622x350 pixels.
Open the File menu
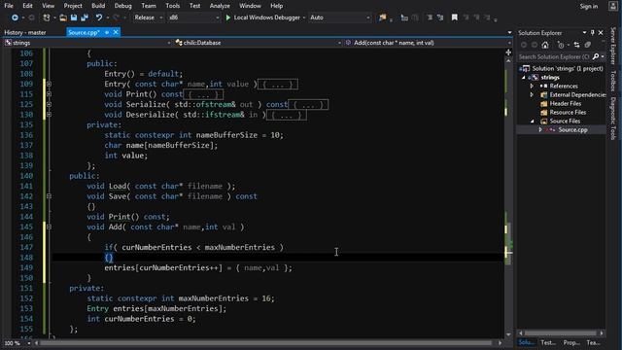9,6
